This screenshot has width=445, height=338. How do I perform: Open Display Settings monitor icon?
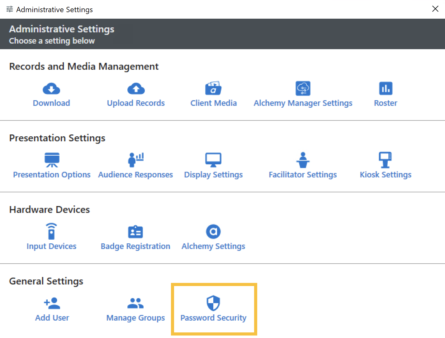tap(213, 160)
